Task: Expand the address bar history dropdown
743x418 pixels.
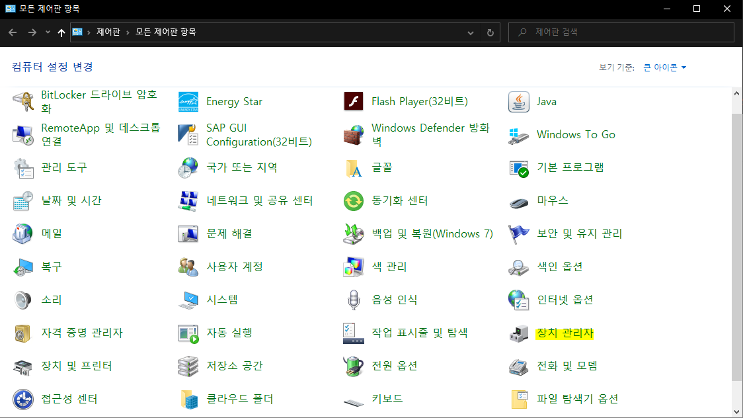Action: click(x=471, y=32)
